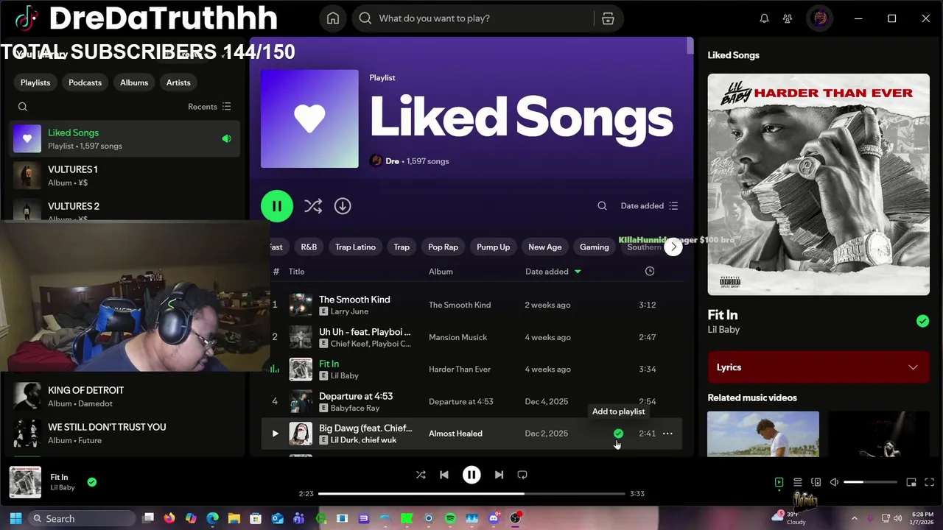Viewport: 943px width, 530px height.
Task: Open Babyface Ray artist link
Action: coord(355,408)
